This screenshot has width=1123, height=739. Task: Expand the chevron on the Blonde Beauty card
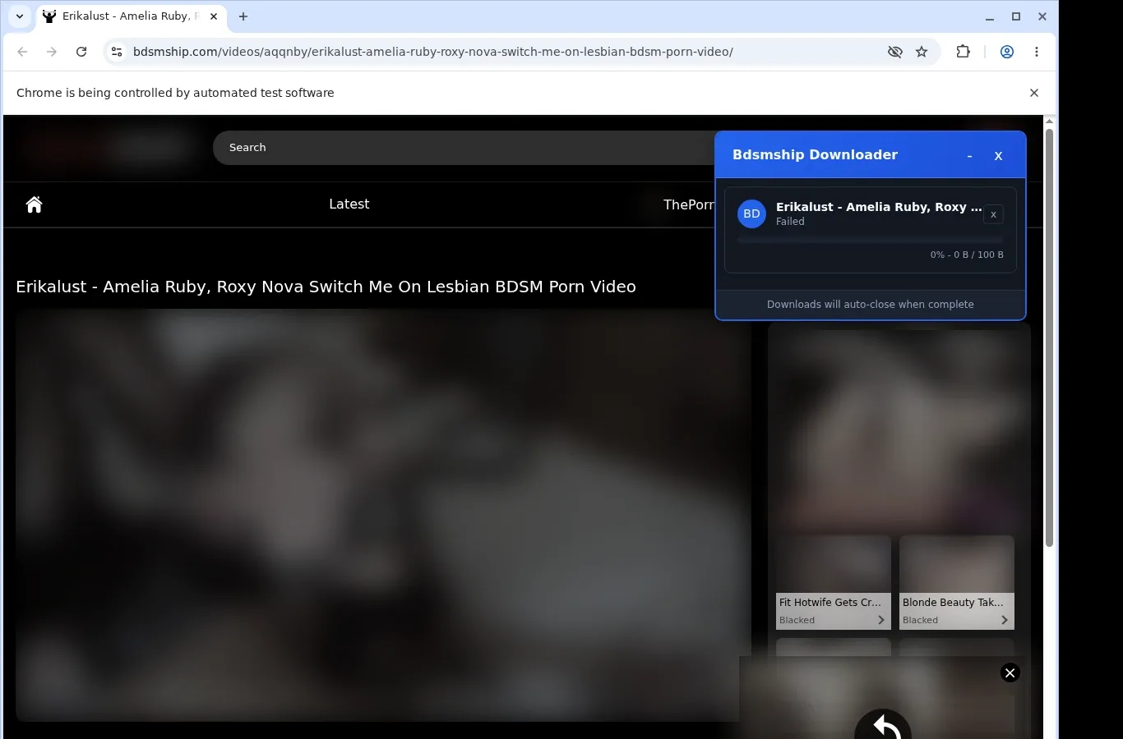1005,620
